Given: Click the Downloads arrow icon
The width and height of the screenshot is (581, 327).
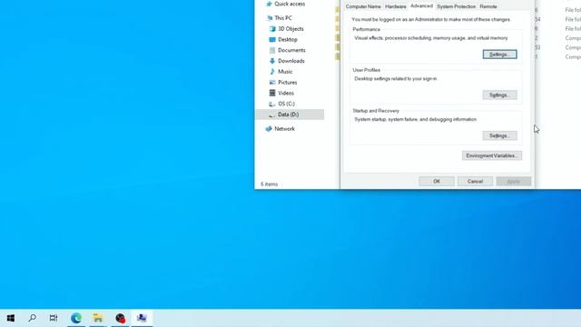Looking at the screenshot, I should [272, 61].
